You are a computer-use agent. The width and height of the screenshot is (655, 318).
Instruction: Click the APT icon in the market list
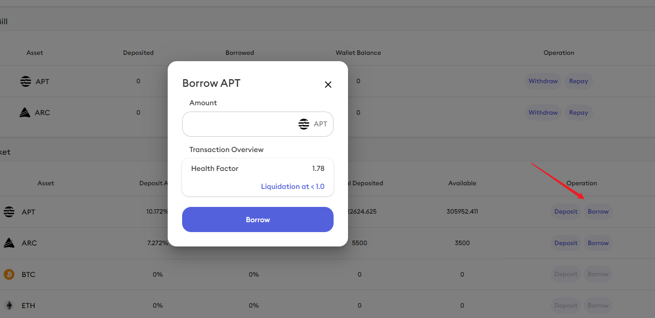point(9,212)
